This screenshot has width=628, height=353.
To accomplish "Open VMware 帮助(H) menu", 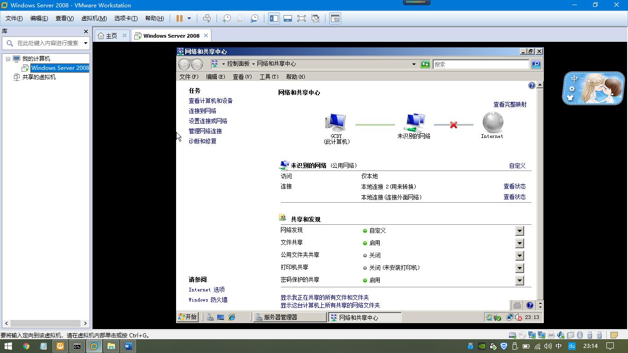I will pyautogui.click(x=154, y=18).
